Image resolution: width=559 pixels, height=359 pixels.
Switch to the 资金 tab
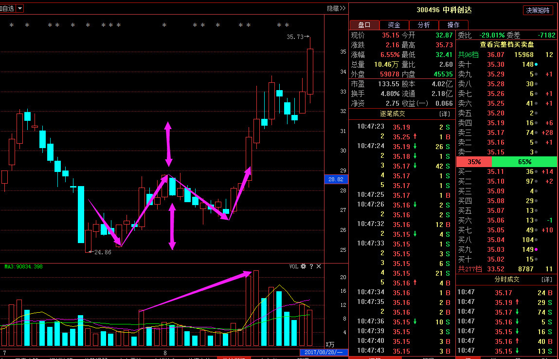tap(394, 25)
